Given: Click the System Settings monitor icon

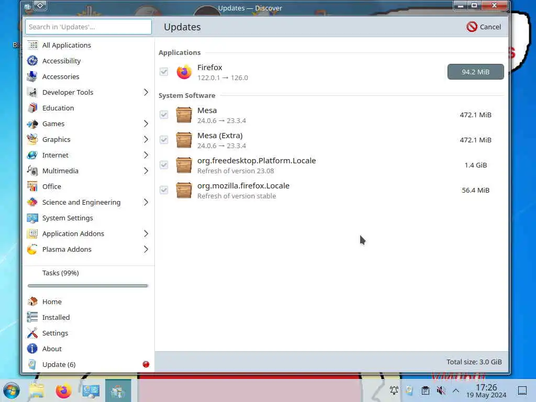Looking at the screenshot, I should pos(32,218).
